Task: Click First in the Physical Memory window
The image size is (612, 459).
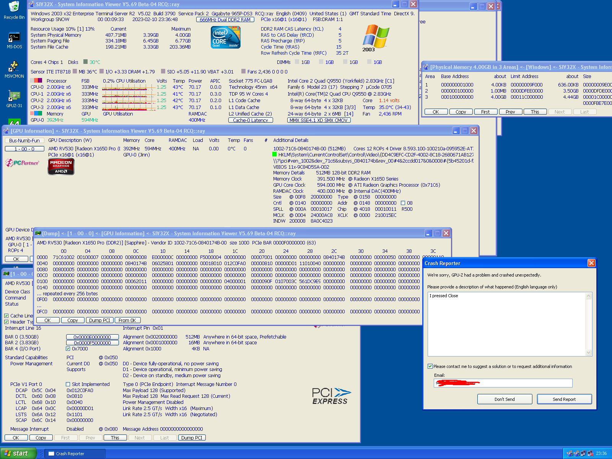Action: [485, 112]
